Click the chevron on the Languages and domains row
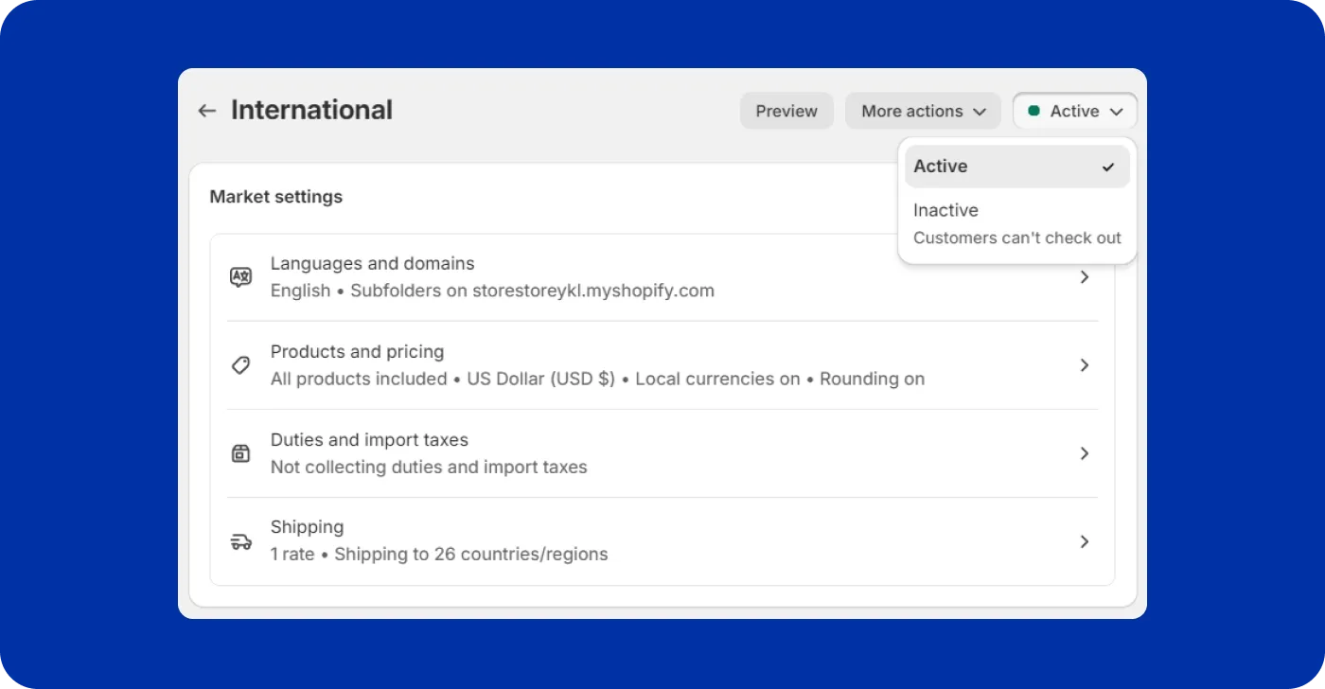This screenshot has width=1325, height=689. pos(1084,276)
